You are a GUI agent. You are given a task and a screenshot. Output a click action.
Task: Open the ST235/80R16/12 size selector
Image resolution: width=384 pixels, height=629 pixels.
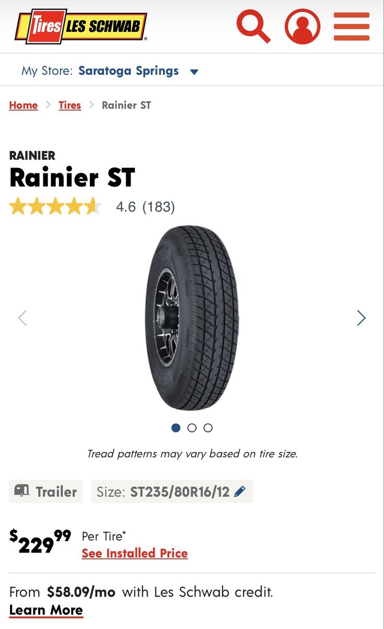click(x=172, y=492)
